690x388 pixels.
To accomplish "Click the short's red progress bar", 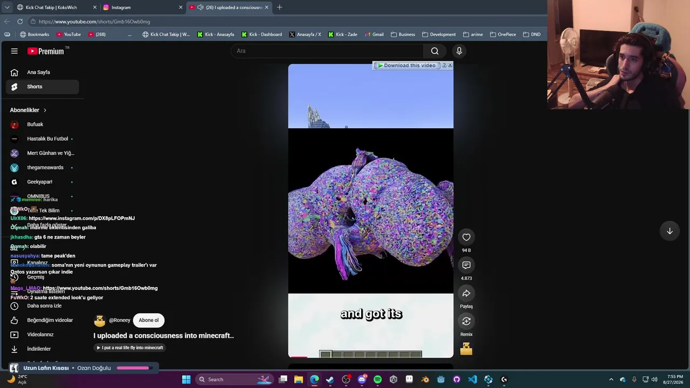I will [299, 357].
